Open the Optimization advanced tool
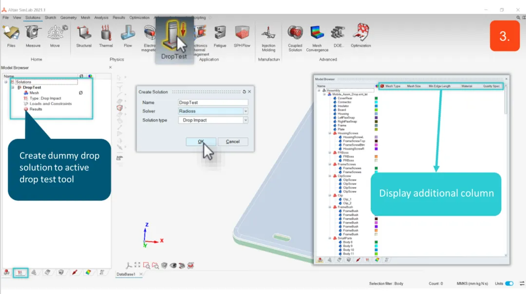526x294 pixels. click(x=360, y=36)
